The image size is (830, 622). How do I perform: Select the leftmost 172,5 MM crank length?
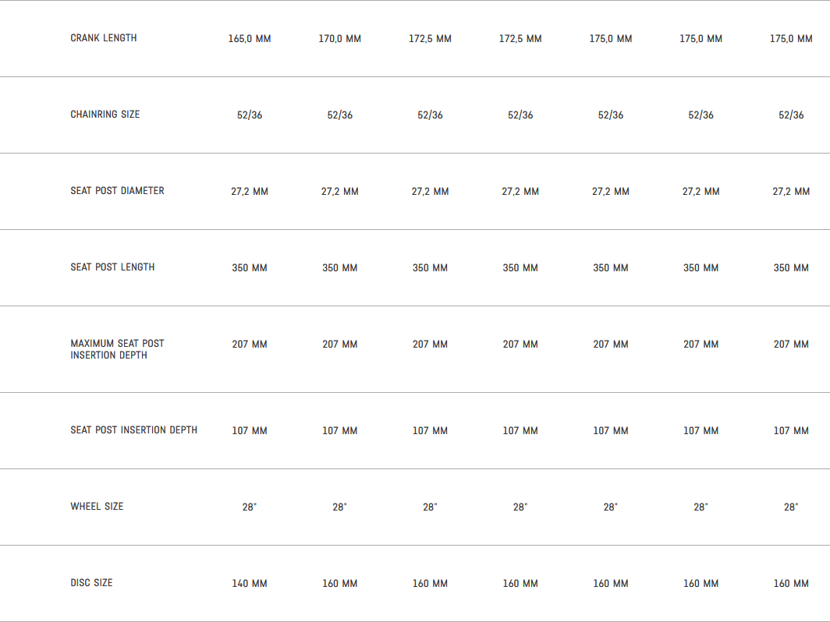click(430, 39)
